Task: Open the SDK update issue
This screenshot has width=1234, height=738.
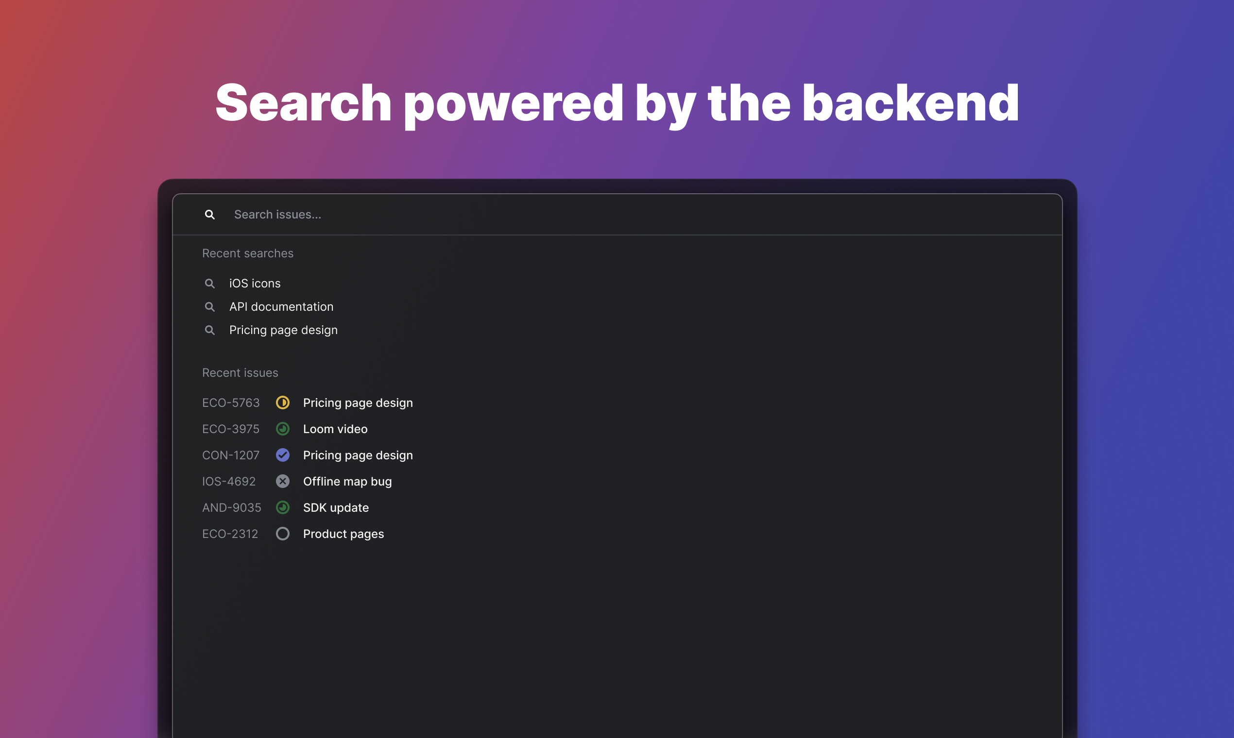Action: coord(336,508)
